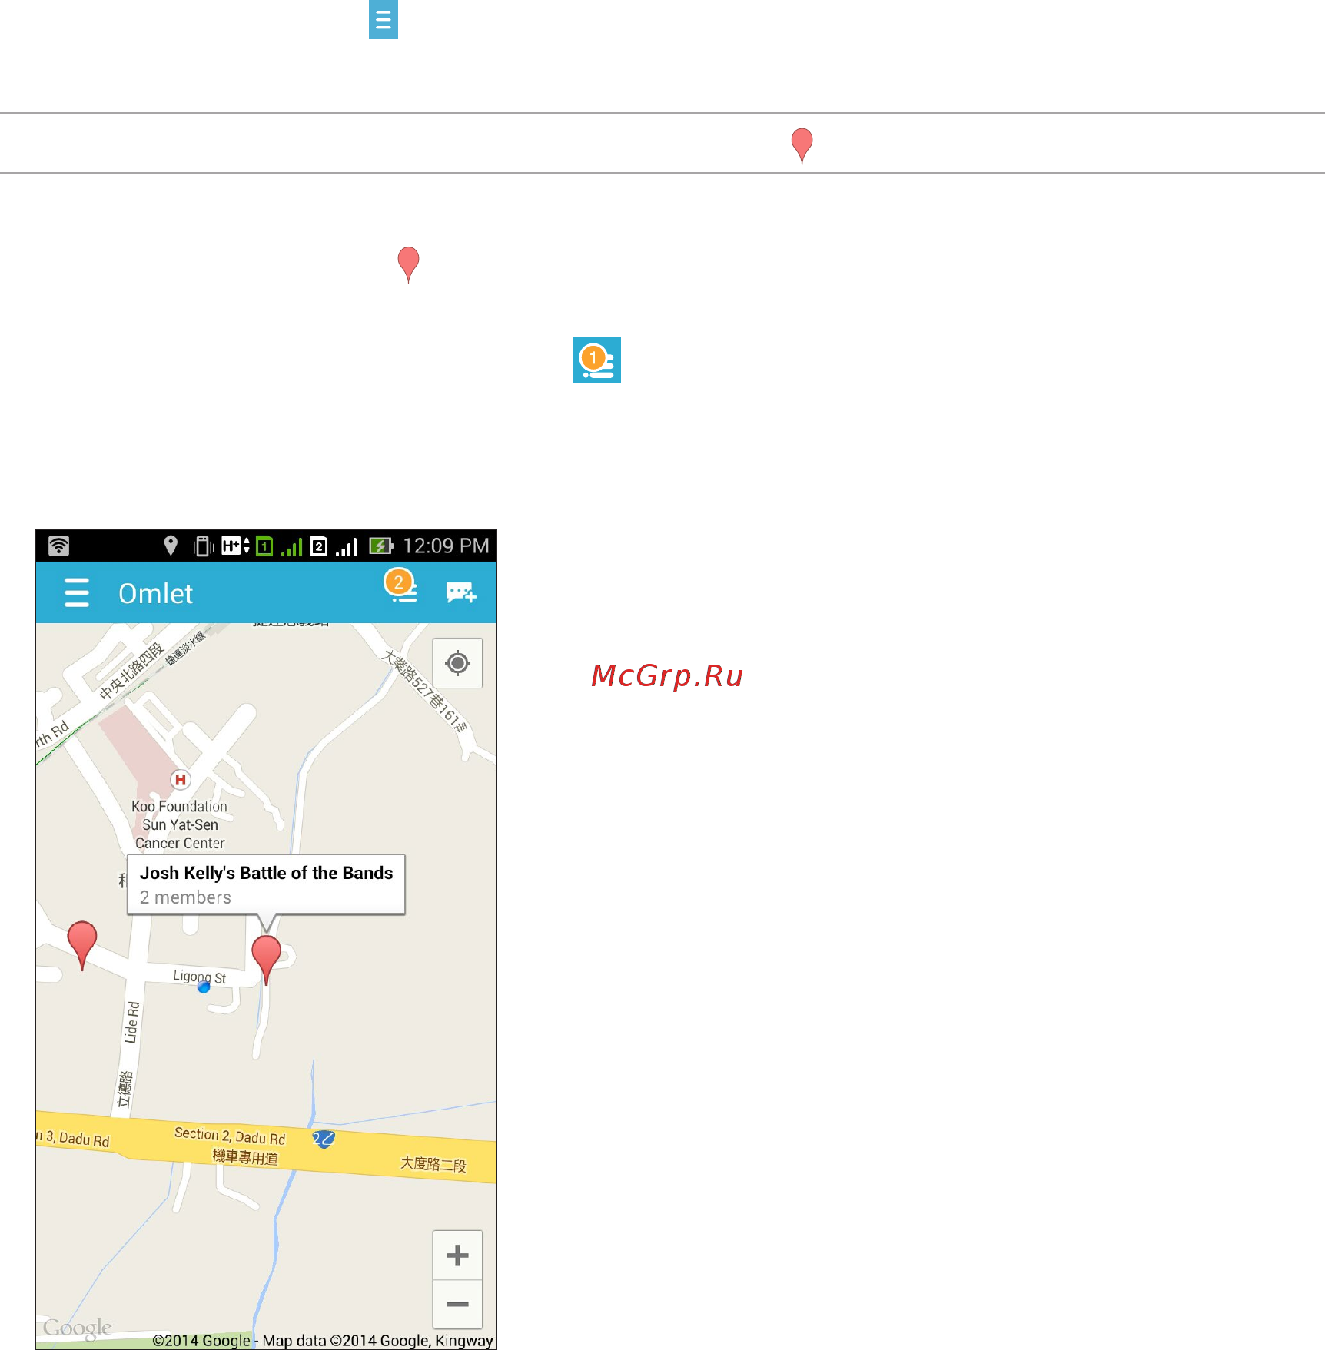This screenshot has width=1325, height=1350.
Task: Tap Koo Foundation Sun Yat-Sen Cancer Center label
Action: (x=180, y=824)
